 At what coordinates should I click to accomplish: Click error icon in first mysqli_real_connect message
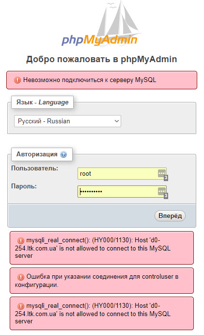pyautogui.click(x=21, y=241)
